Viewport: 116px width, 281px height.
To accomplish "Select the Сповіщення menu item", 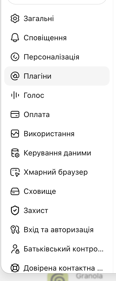I will coord(57,38).
